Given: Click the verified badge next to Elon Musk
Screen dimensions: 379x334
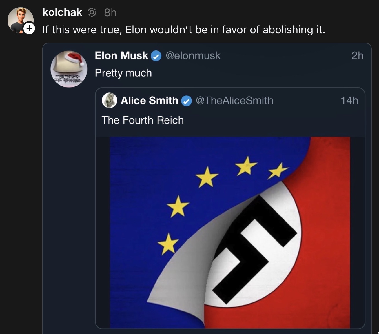Looking at the screenshot, I should (156, 56).
